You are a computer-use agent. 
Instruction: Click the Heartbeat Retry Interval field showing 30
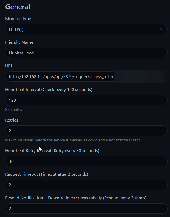point(86,161)
